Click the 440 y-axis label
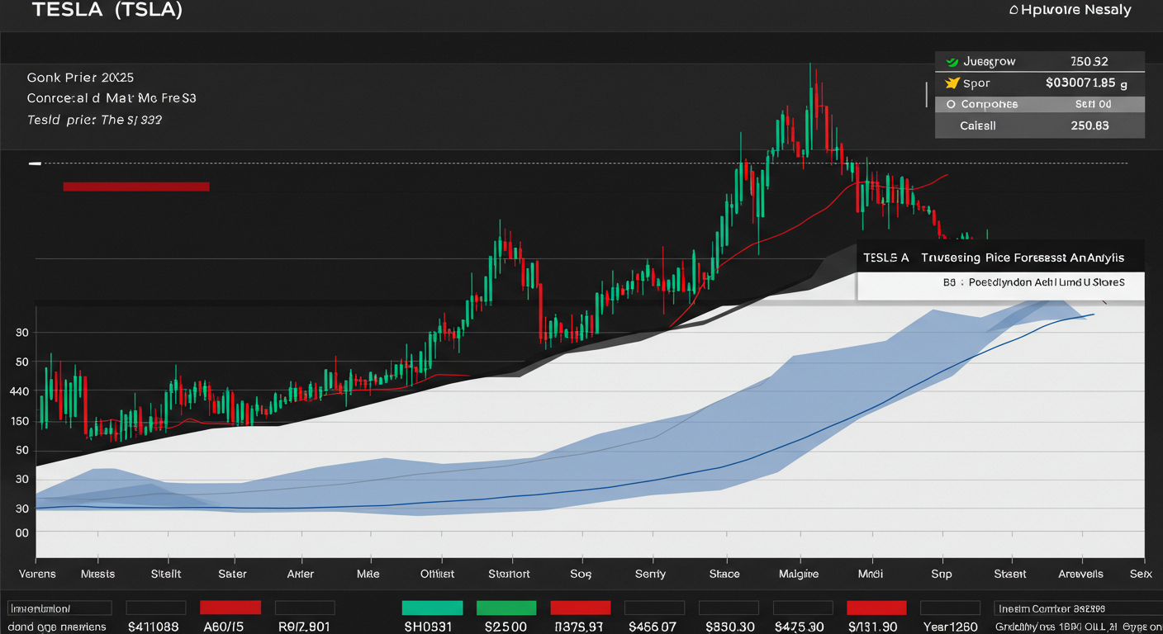This screenshot has width=1163, height=634. point(21,391)
